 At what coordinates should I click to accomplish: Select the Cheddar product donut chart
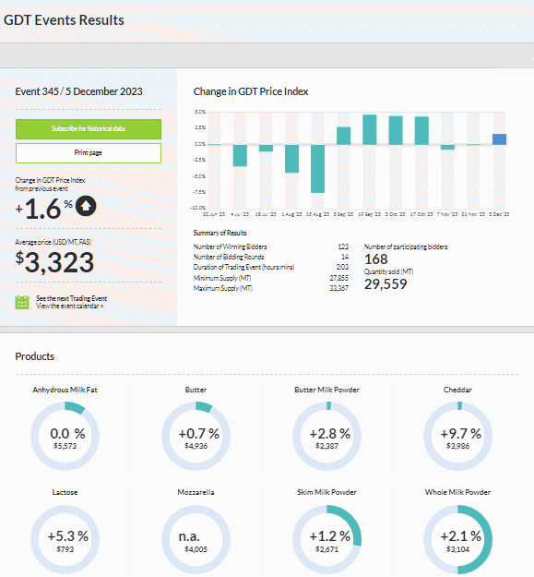pos(457,436)
